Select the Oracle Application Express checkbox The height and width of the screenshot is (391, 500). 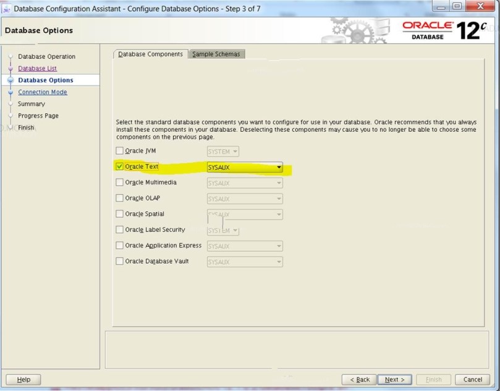pyautogui.click(x=120, y=246)
